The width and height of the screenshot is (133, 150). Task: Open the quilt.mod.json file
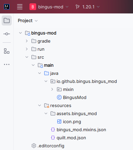(71, 138)
